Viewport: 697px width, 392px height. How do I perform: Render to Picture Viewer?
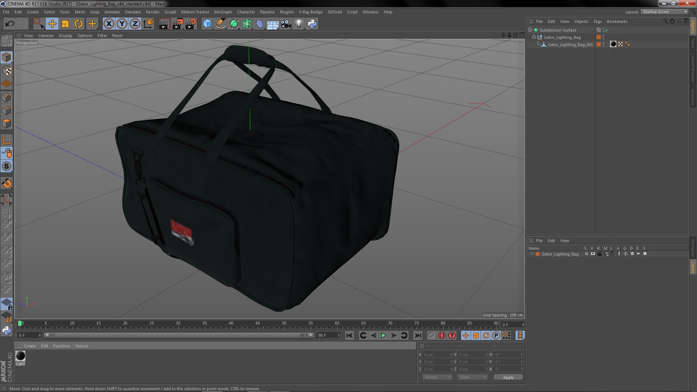coord(178,24)
